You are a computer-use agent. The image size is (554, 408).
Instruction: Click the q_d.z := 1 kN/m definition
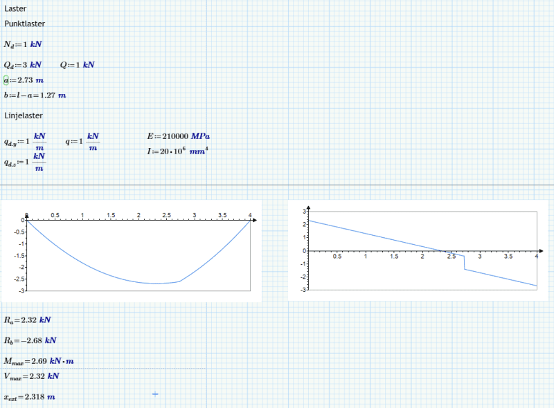(25, 163)
